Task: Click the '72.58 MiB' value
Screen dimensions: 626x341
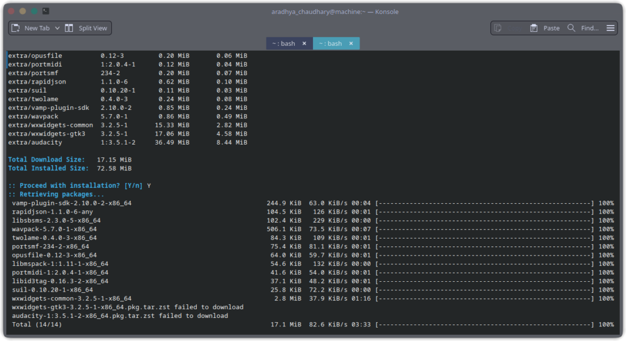Action: click(x=114, y=168)
